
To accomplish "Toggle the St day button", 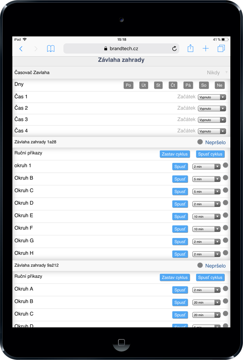I will coord(158,85).
